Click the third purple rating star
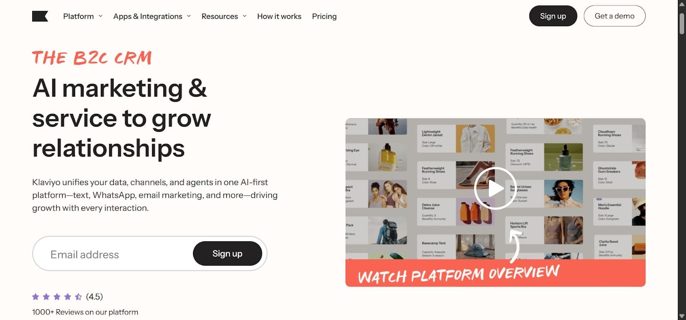Viewport: 686px width, 320px height. pyautogui.click(x=57, y=296)
